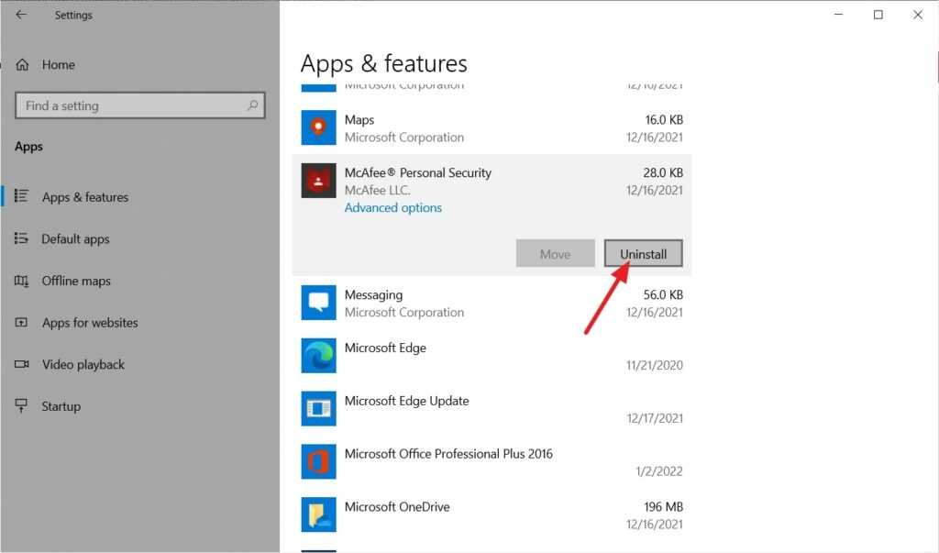939x553 pixels.
Task: Navigate to Apps for websites
Action: tap(90, 323)
